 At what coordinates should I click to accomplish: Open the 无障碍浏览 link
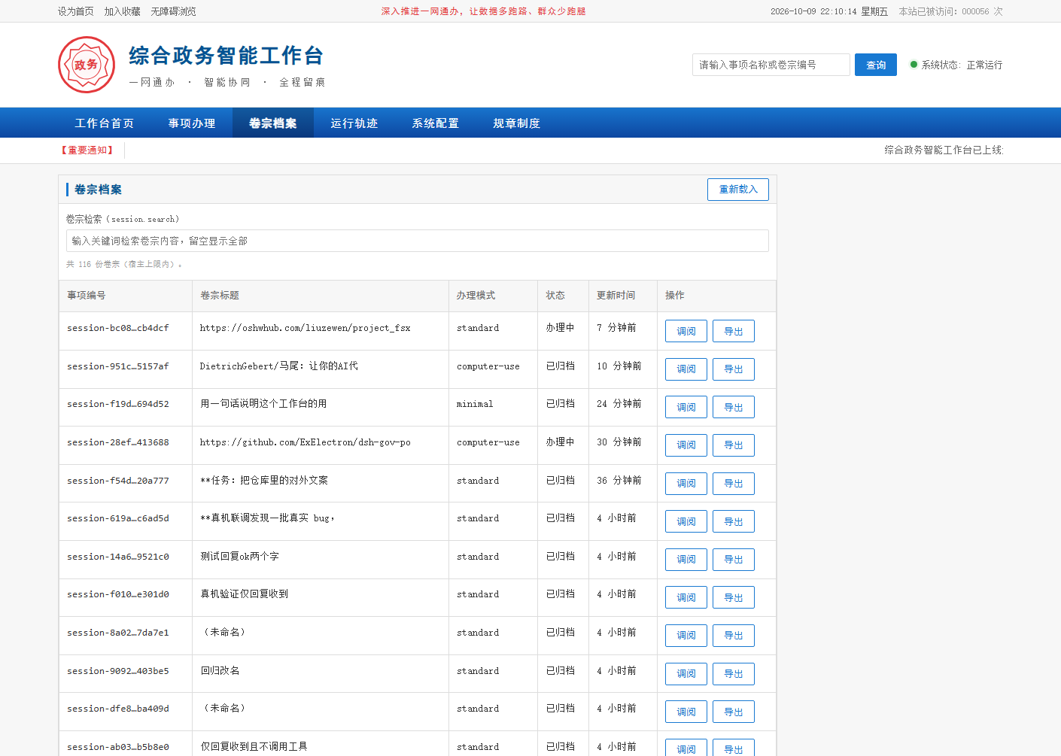(174, 11)
